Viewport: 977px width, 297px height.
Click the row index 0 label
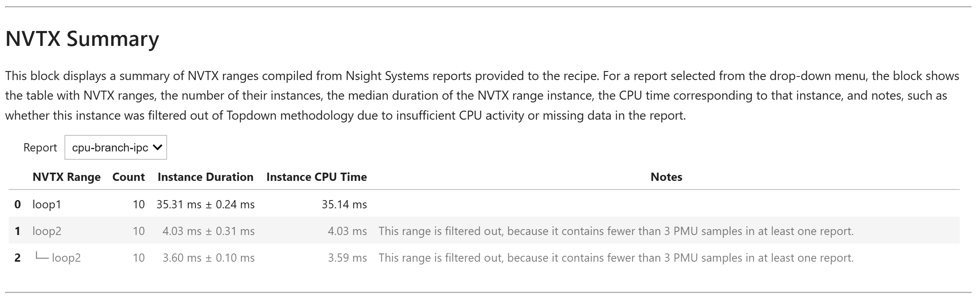click(18, 204)
